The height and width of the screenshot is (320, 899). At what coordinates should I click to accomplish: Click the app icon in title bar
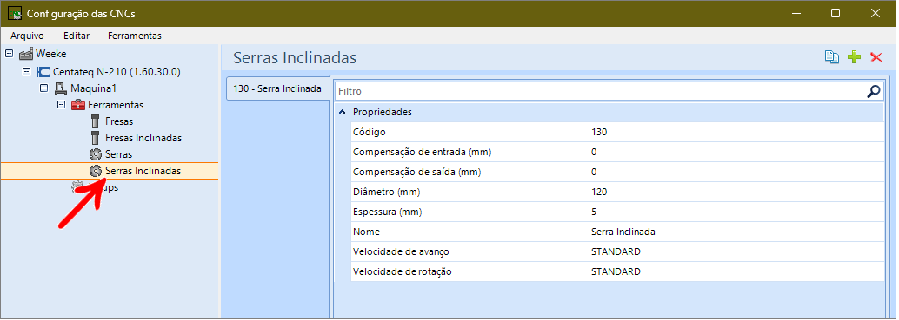(x=15, y=13)
